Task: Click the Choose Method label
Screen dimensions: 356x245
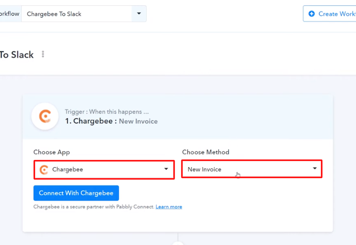Action: (205, 152)
